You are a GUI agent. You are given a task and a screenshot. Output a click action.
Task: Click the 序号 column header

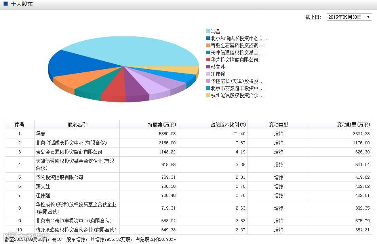click(x=20, y=125)
